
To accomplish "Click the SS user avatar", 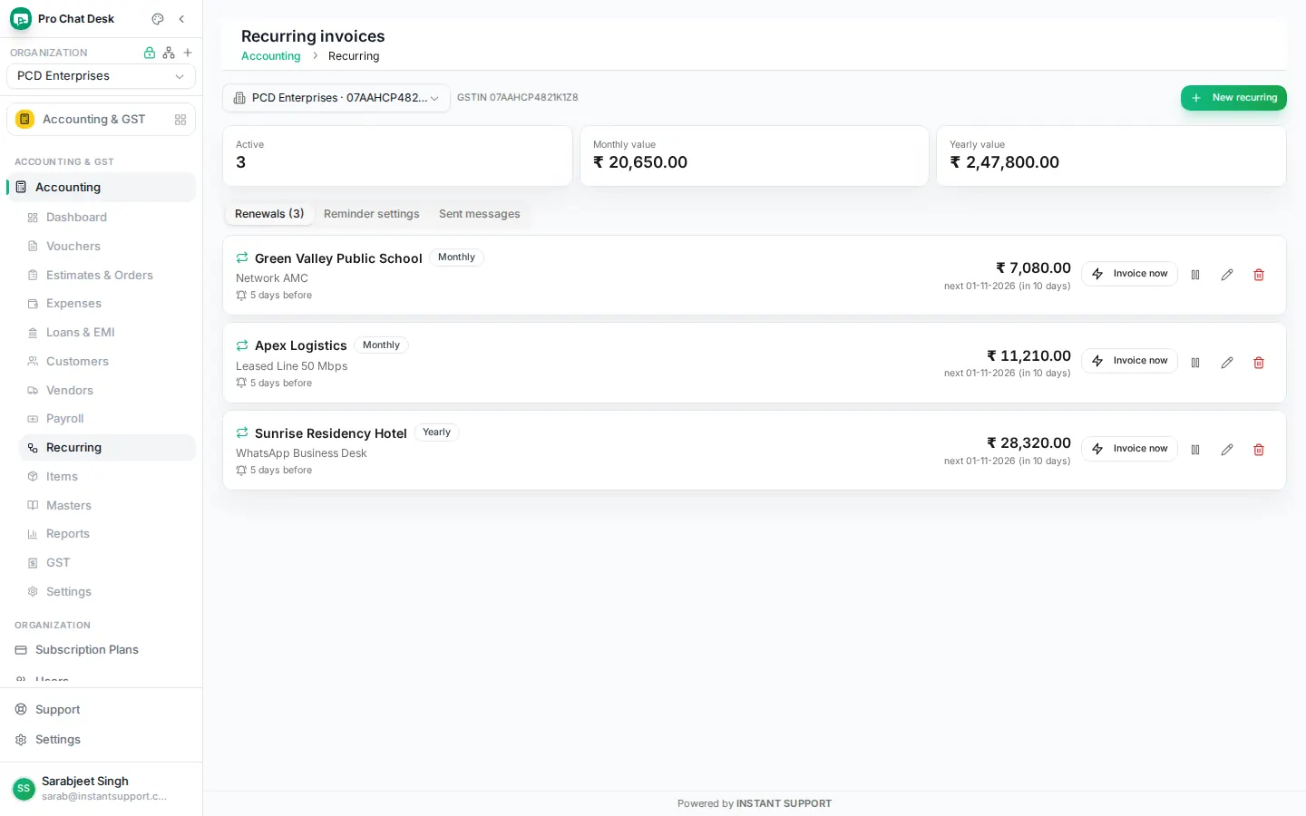I will coord(24,789).
